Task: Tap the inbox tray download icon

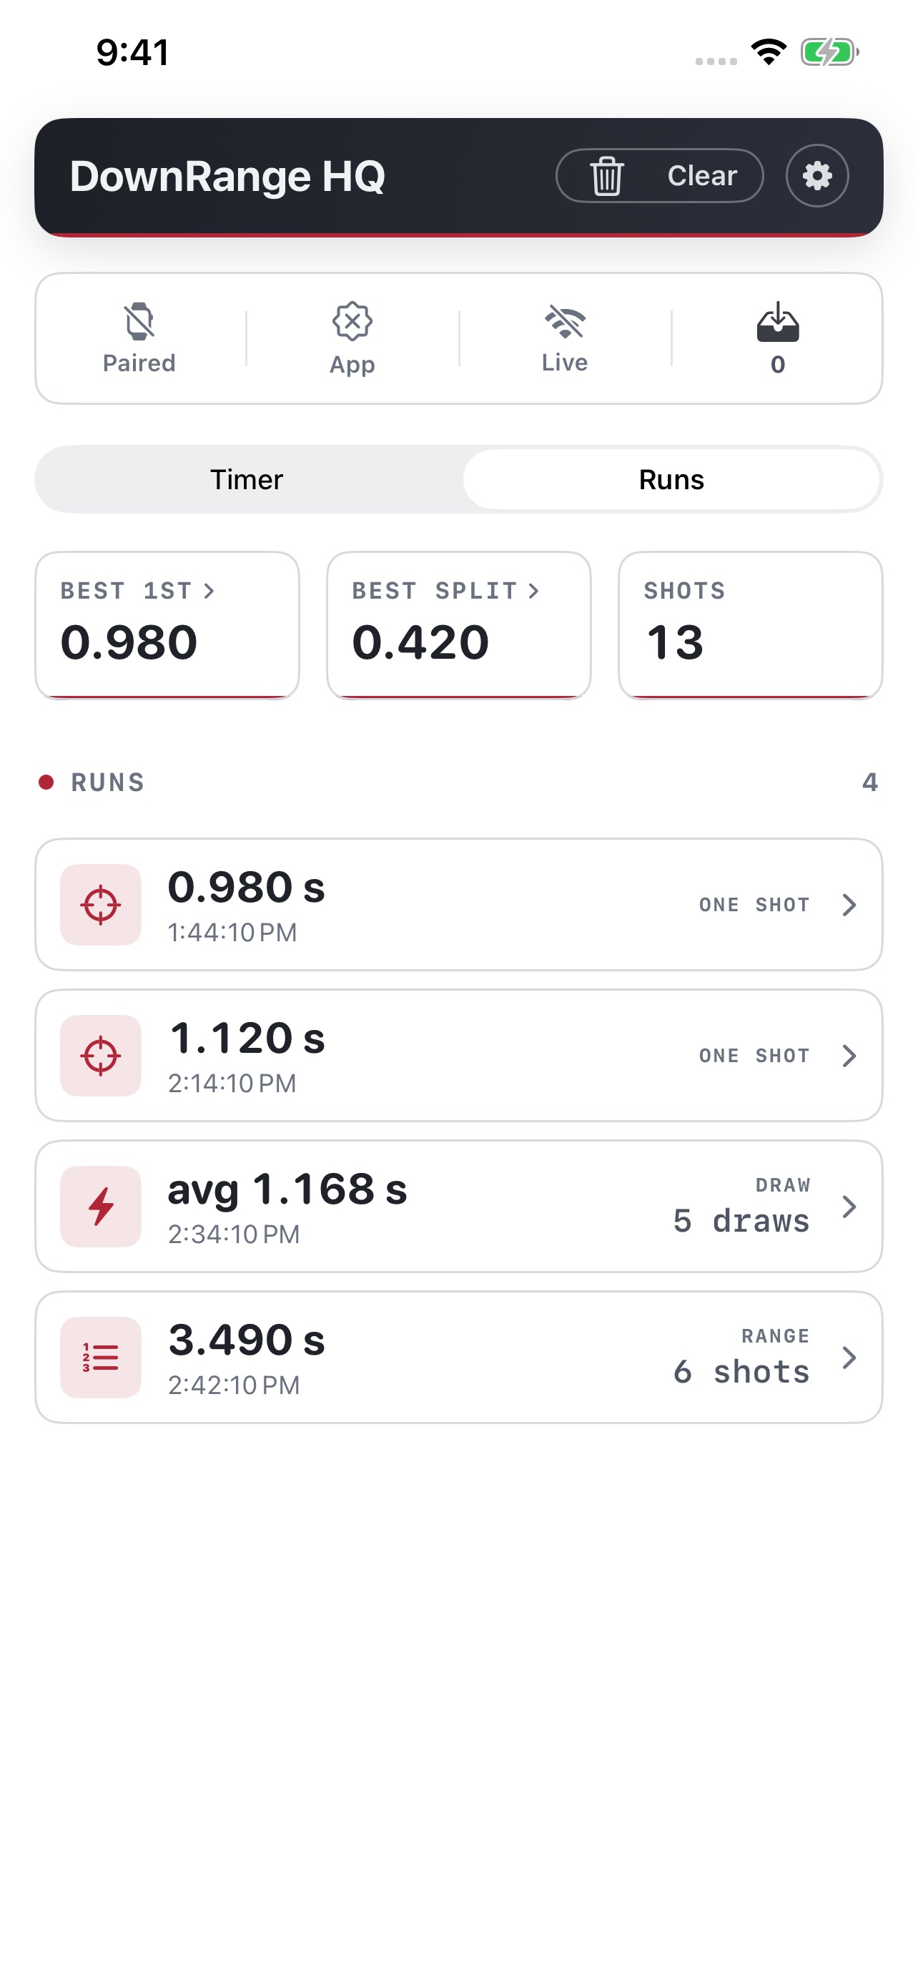Action: 778,322
